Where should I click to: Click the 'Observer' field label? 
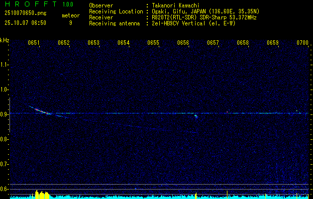point(101,5)
